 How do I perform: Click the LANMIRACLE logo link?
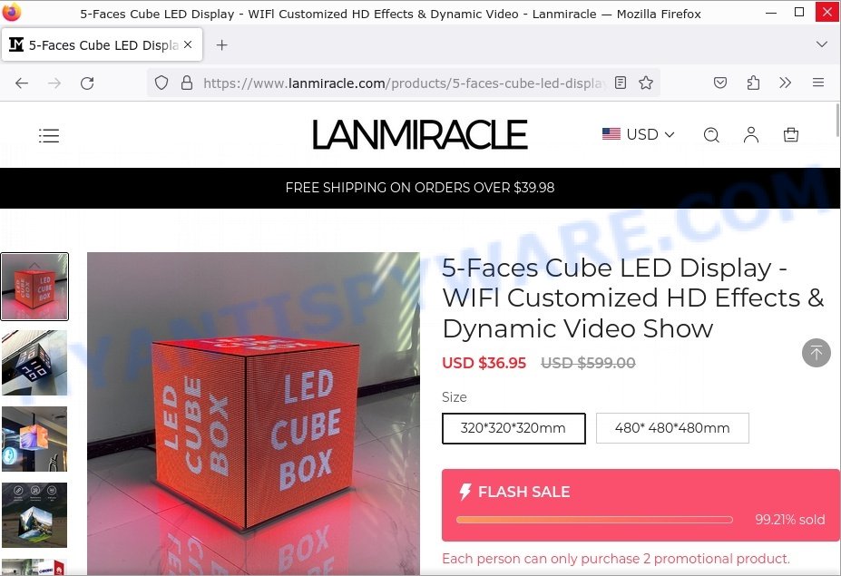click(x=420, y=134)
